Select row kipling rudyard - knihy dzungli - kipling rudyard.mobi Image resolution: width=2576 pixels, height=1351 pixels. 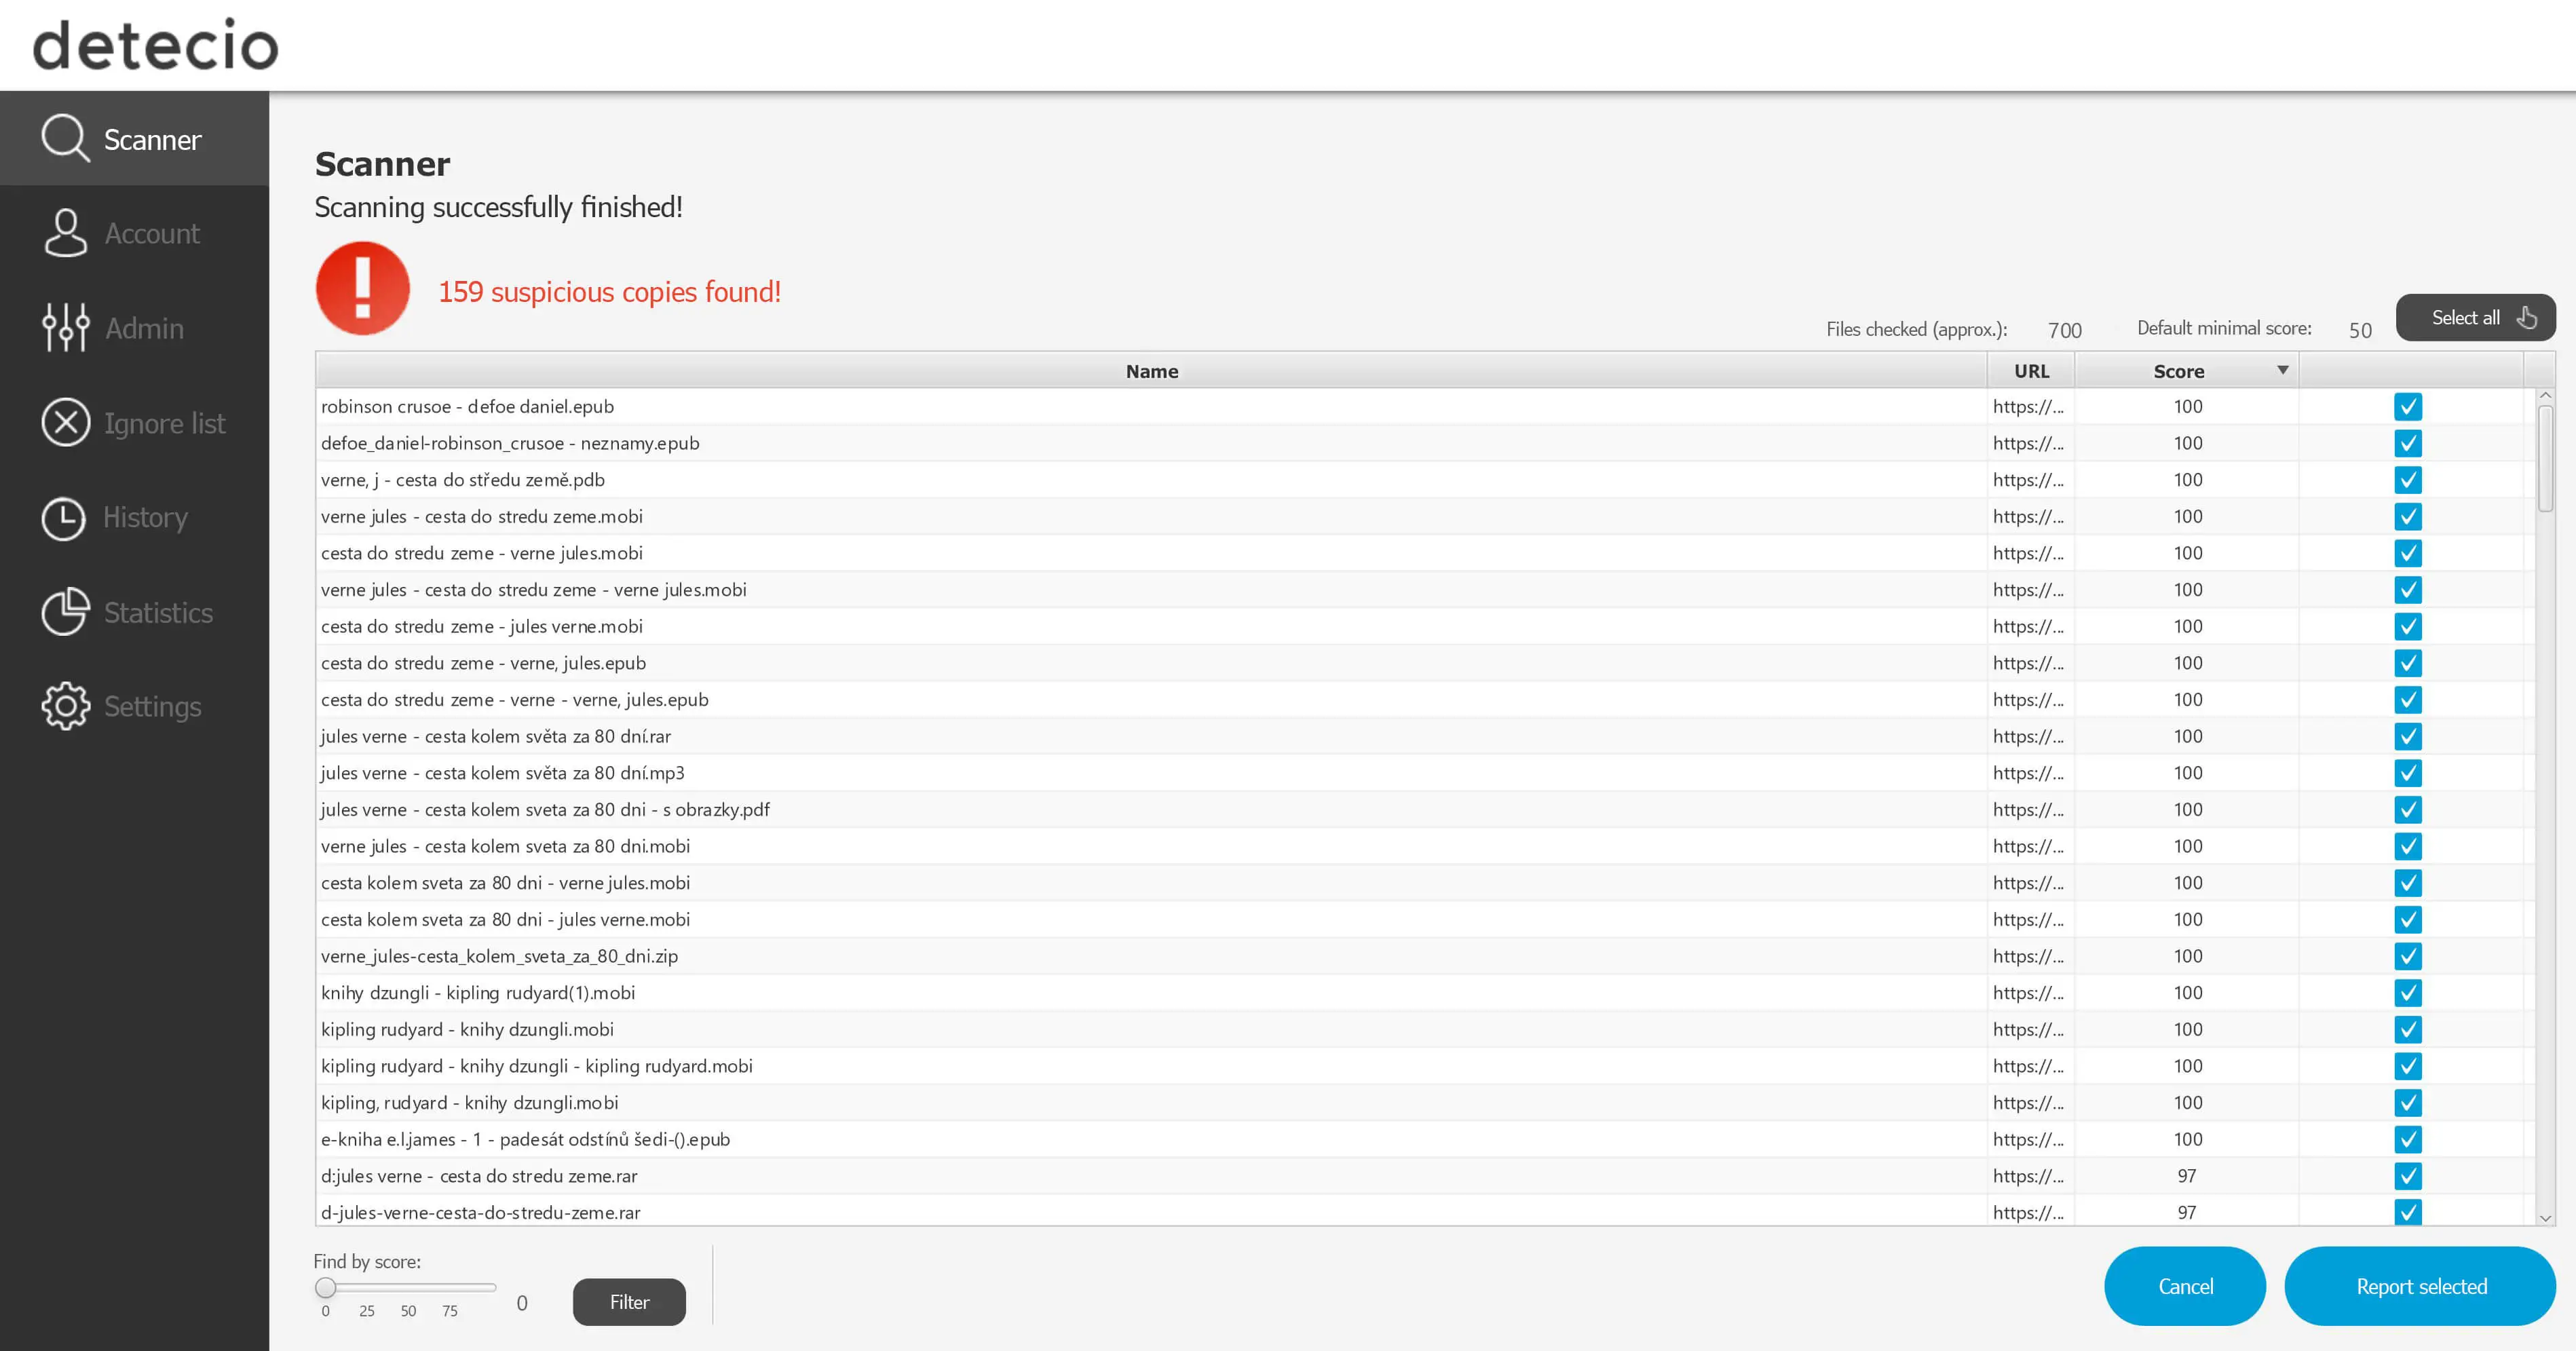pyautogui.click(x=1425, y=1066)
